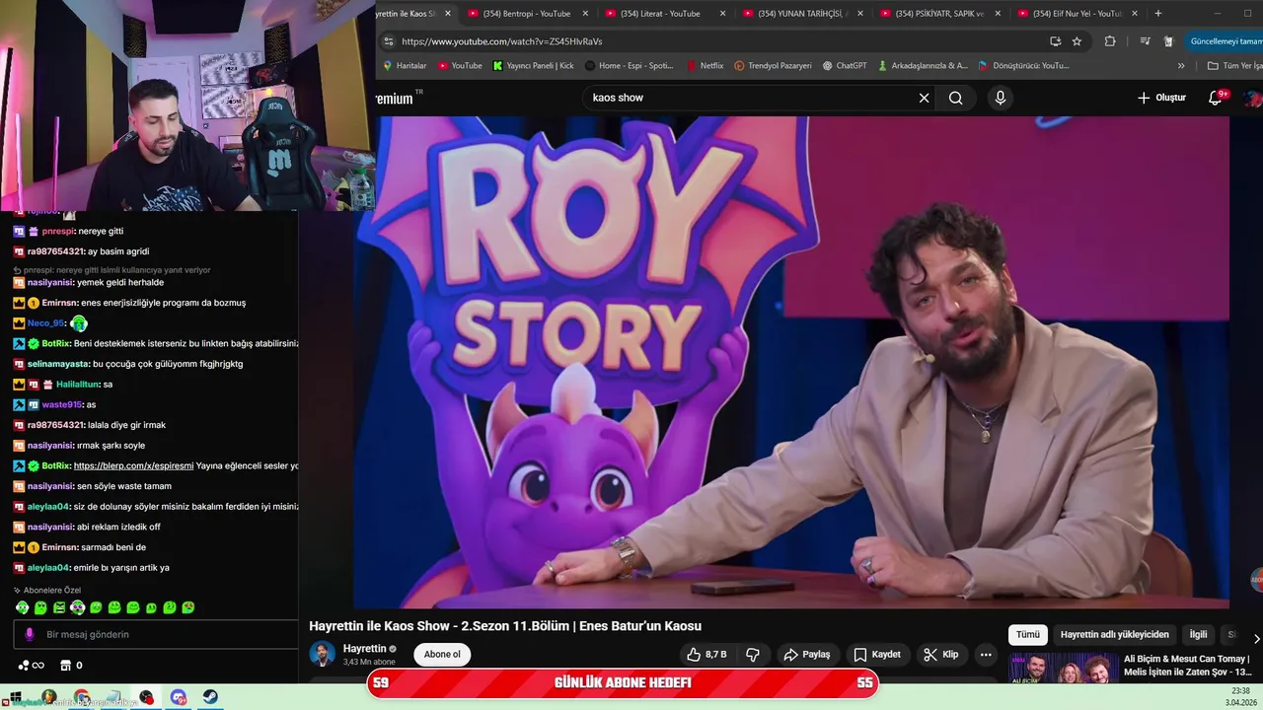1263x710 pixels.
Task: Open 'Home - Espi - Spoti...' bookmark
Action: [x=630, y=66]
